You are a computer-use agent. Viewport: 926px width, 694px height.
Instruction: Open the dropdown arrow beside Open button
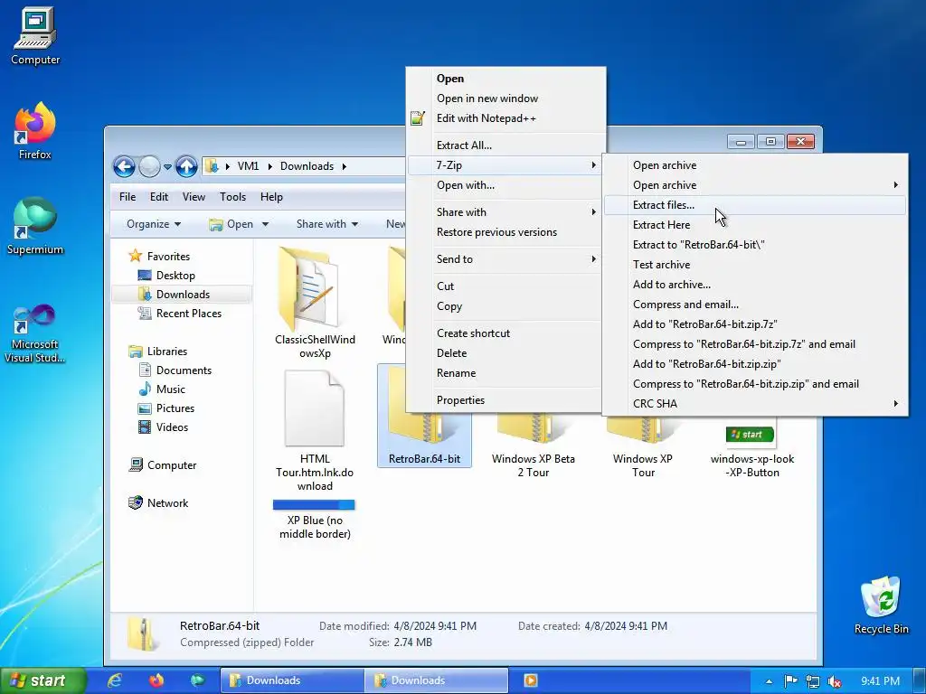coord(265,224)
